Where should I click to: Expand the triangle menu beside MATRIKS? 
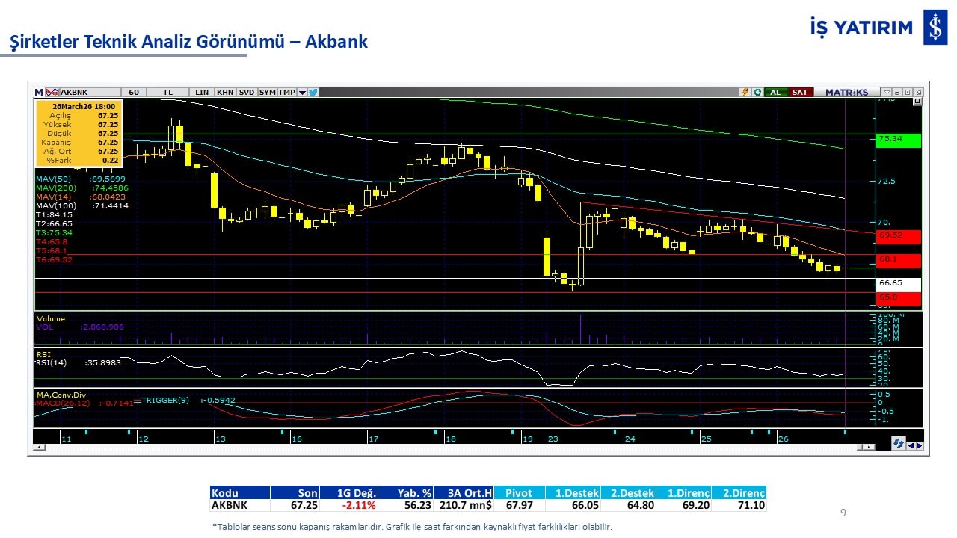coord(886,93)
